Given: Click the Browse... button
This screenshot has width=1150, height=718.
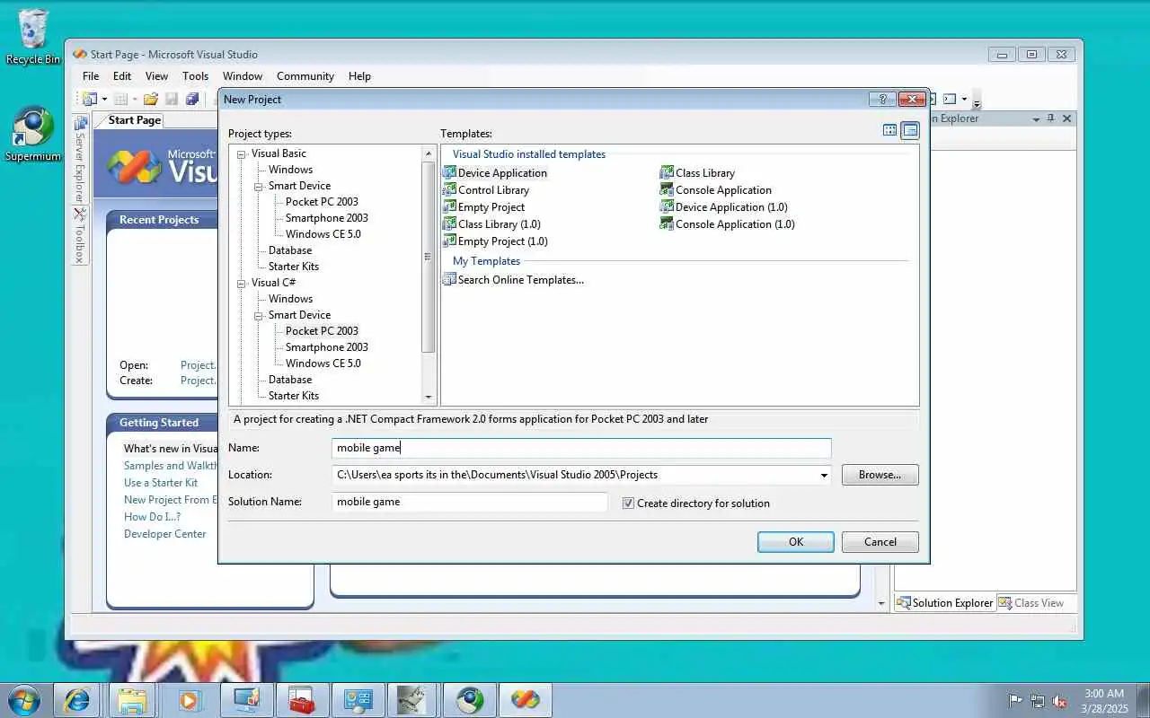Looking at the screenshot, I should (880, 475).
